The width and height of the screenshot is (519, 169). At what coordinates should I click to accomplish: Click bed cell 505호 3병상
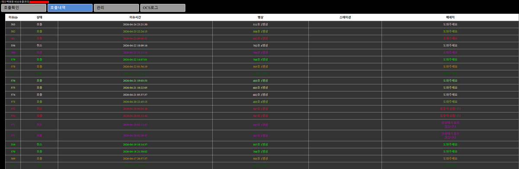pos(260,66)
